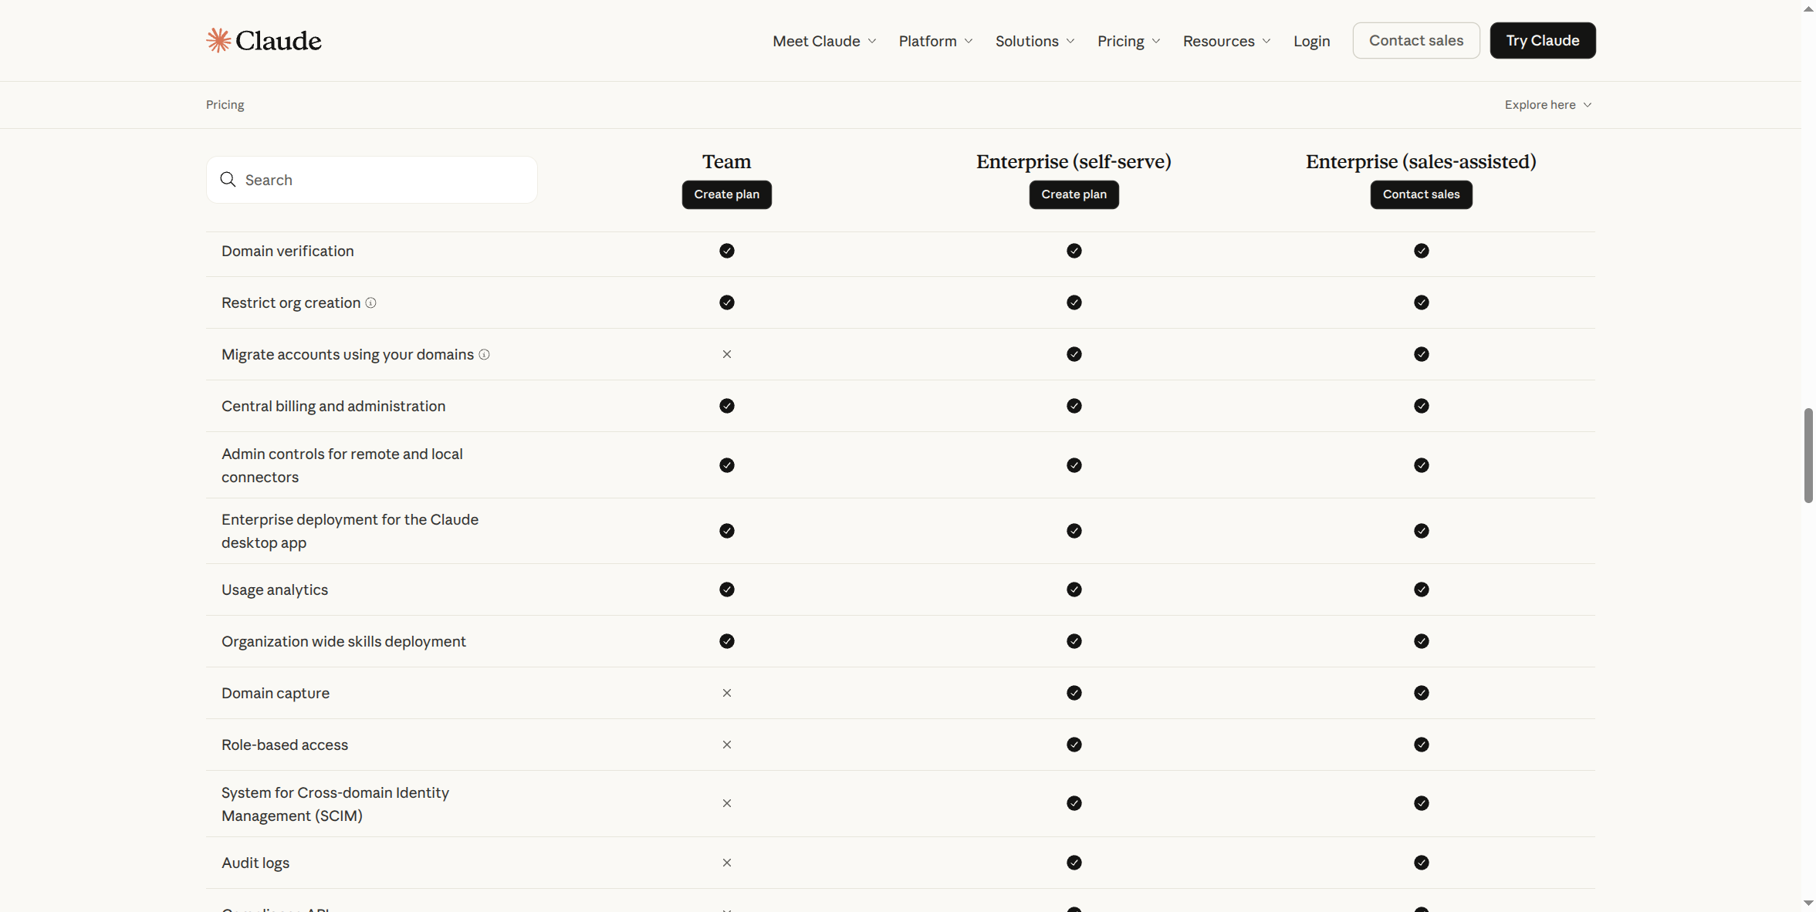Click the Restrict org creation label

(291, 302)
